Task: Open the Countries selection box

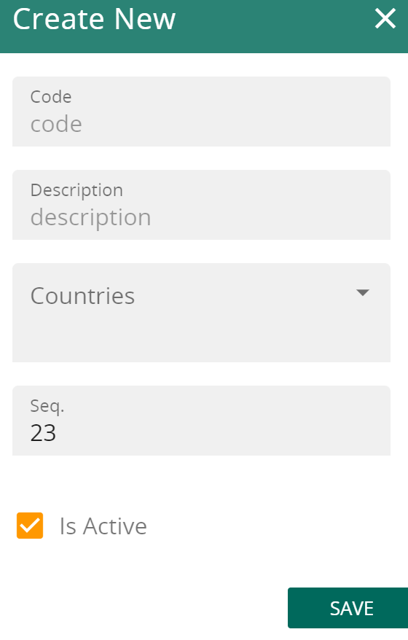Action: [x=201, y=312]
